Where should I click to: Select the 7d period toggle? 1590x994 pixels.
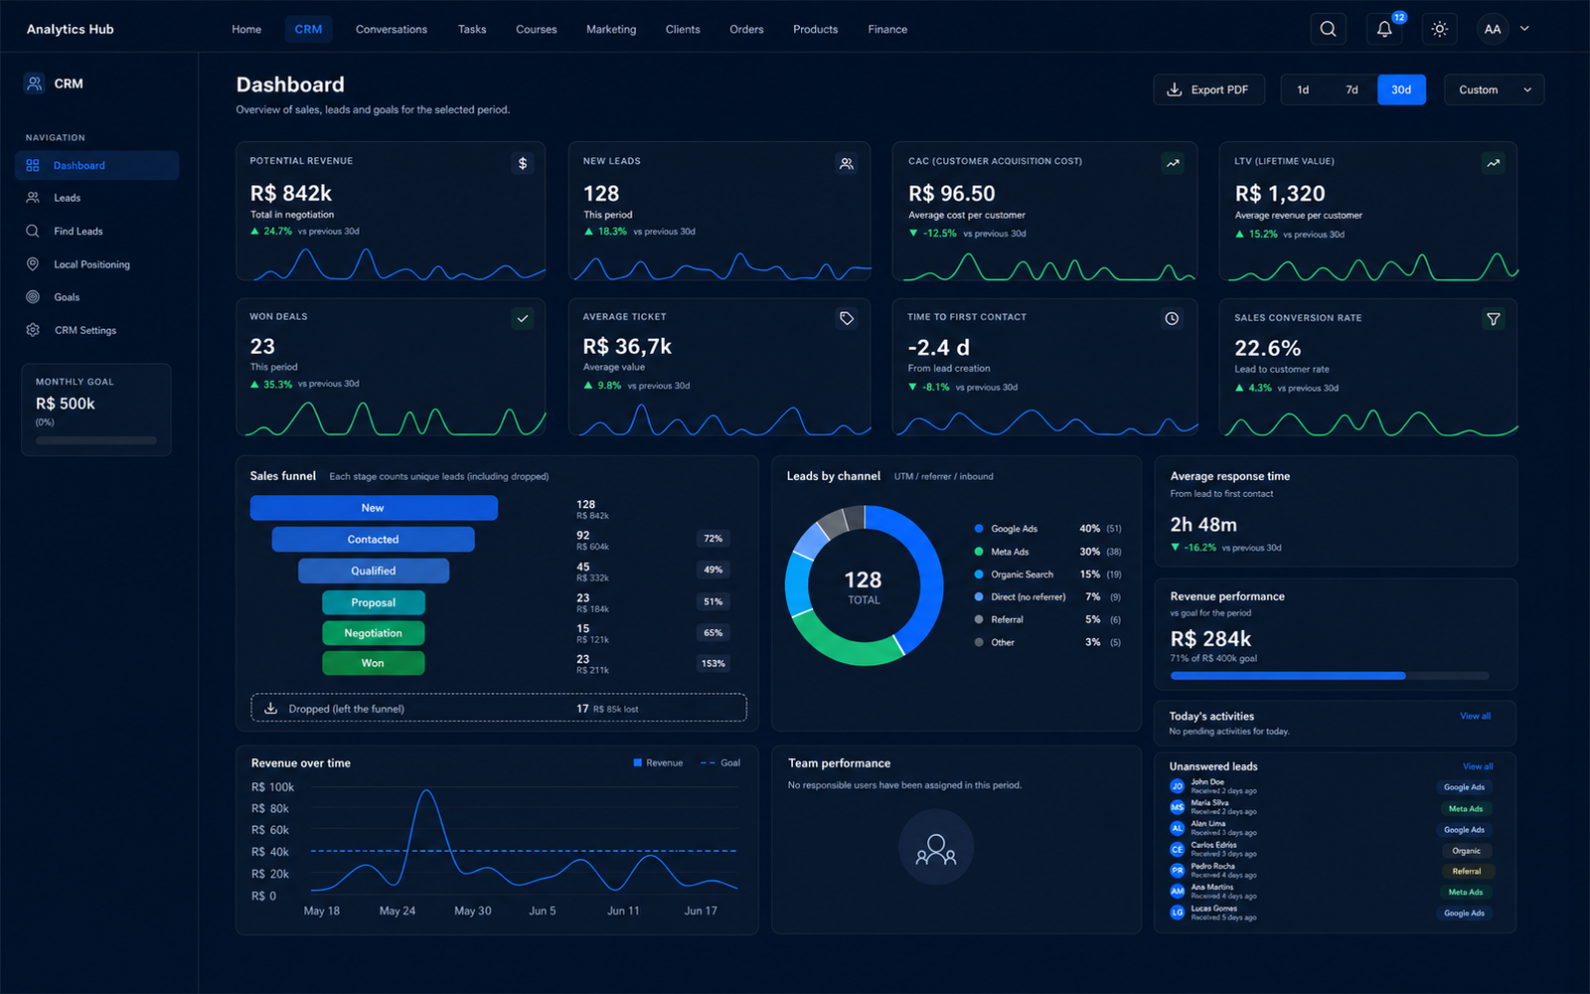(x=1351, y=89)
